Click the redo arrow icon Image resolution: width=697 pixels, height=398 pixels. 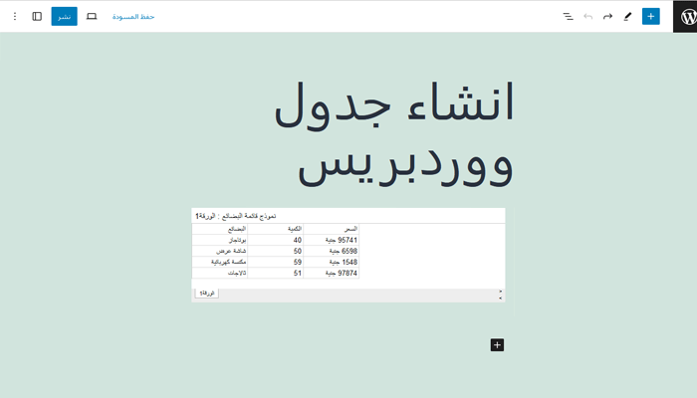(607, 17)
